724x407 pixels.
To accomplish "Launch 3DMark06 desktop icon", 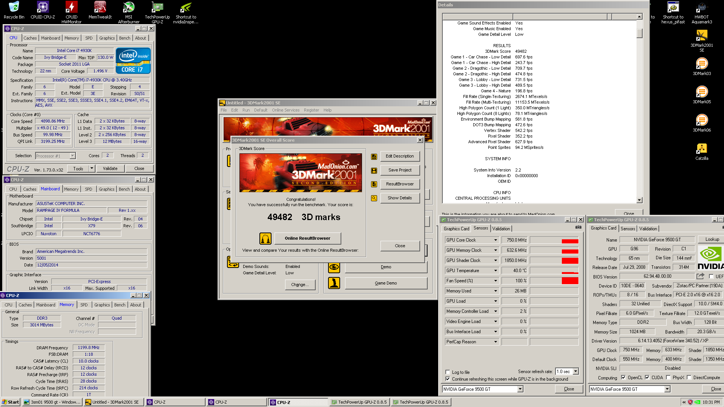I will 702,123.
